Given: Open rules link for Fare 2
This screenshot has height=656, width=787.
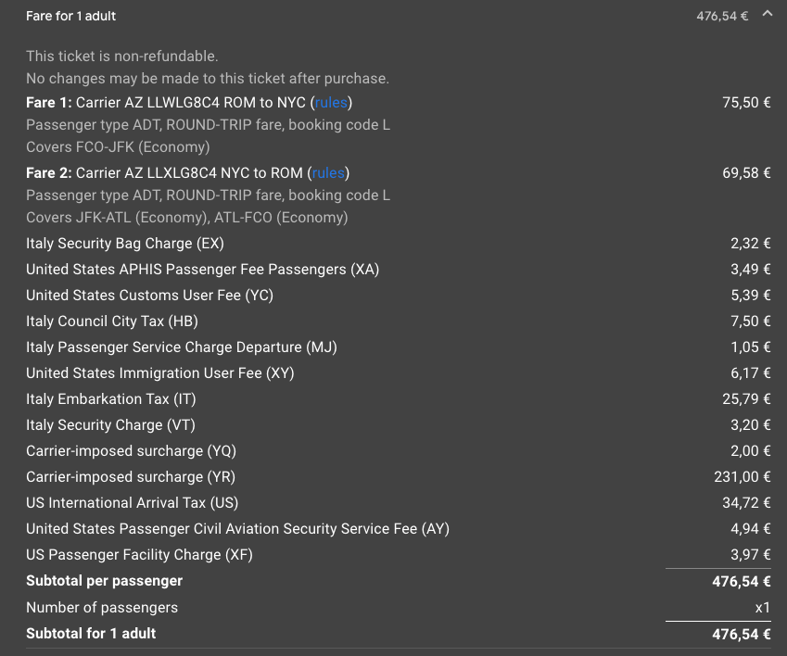Looking at the screenshot, I should [x=328, y=173].
